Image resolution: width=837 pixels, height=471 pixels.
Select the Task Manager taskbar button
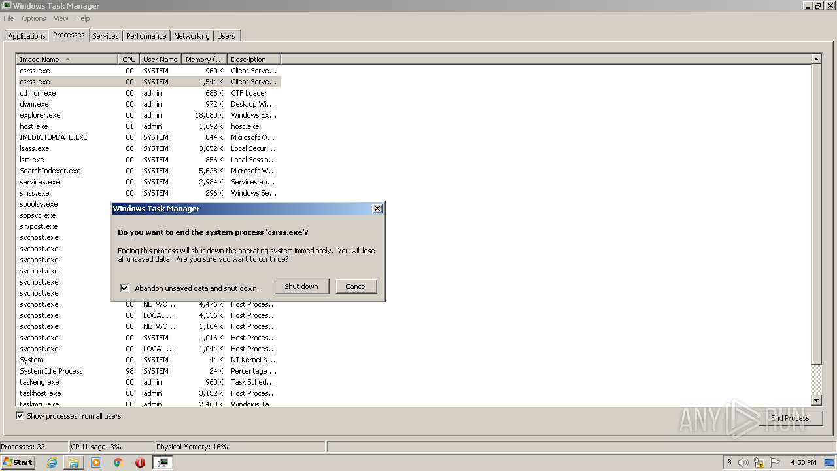click(x=163, y=462)
